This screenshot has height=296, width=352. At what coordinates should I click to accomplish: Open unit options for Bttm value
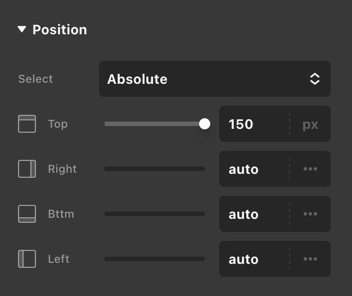coord(310,214)
